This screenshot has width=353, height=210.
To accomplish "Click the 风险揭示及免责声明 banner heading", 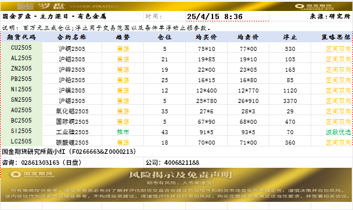I will coord(181,175).
